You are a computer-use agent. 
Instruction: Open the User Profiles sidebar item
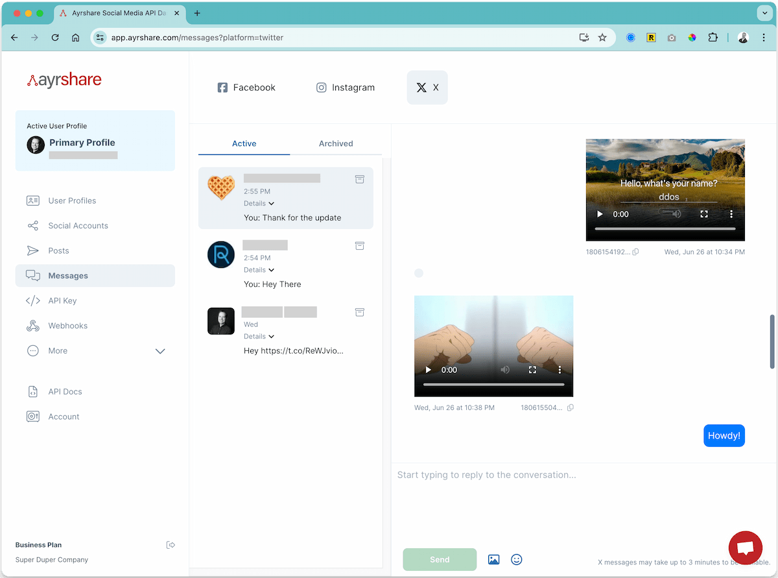pos(95,200)
